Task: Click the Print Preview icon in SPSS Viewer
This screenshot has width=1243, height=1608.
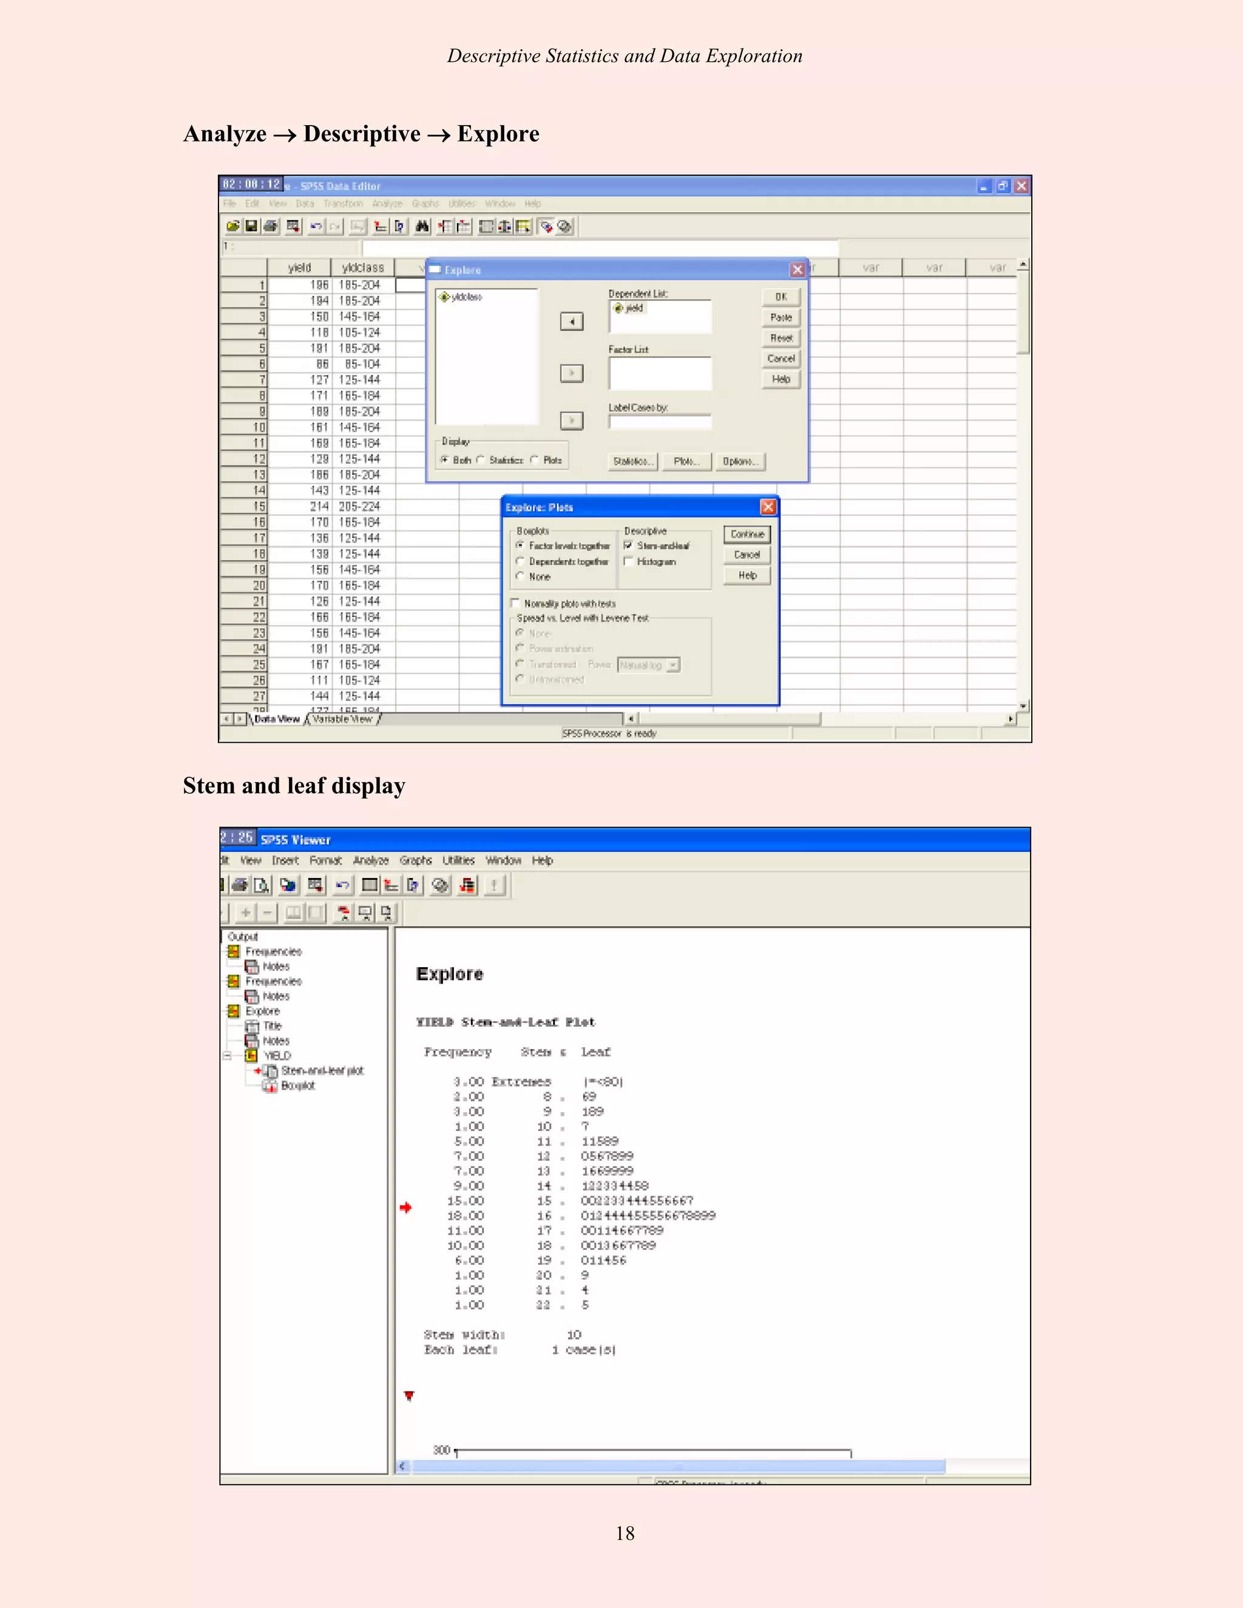Action: pyautogui.click(x=262, y=885)
